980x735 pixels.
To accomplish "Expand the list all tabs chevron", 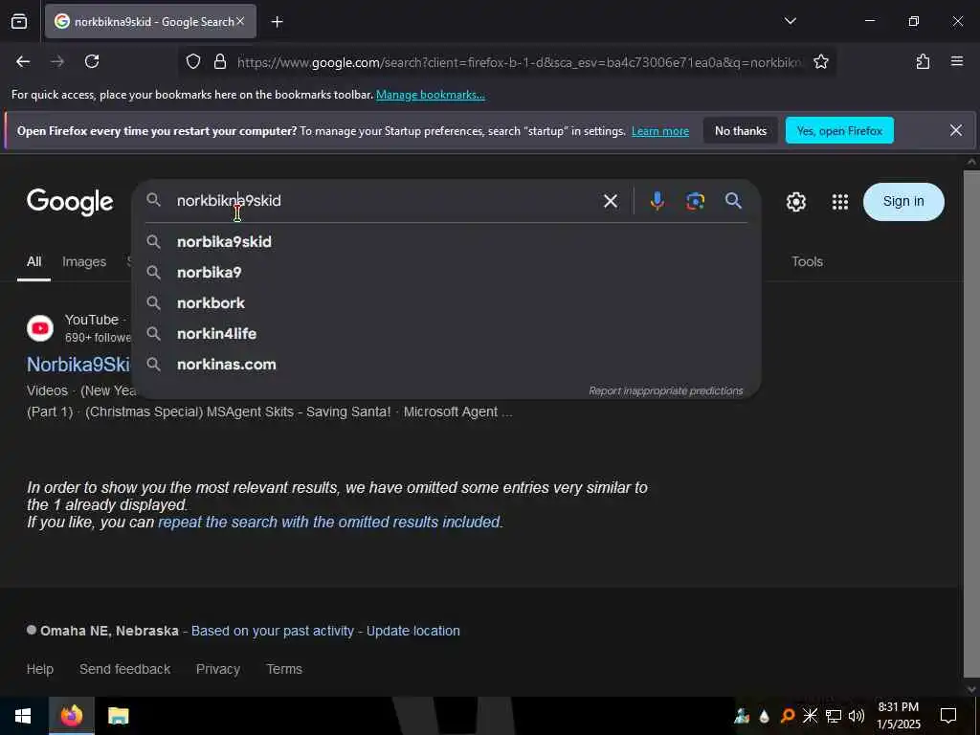I will 790,21.
